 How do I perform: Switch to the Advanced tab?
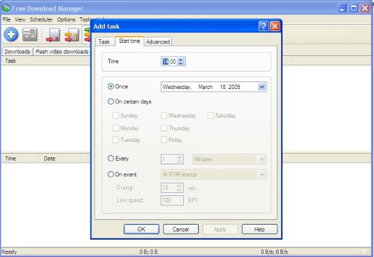[x=158, y=42]
